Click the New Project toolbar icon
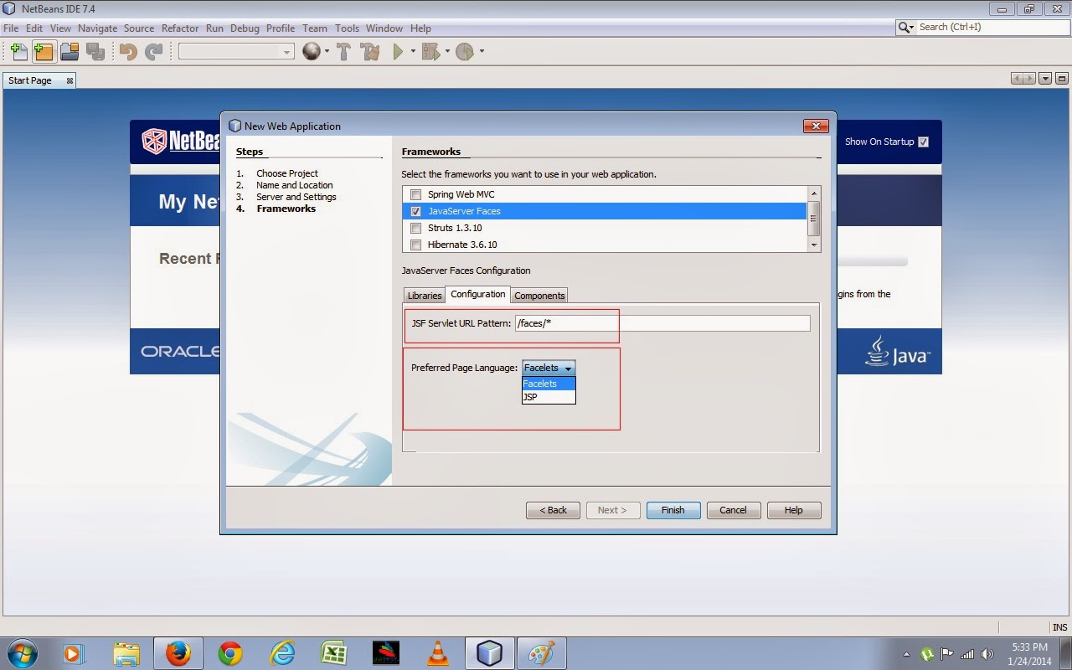This screenshot has height=670, width=1072. [x=44, y=52]
